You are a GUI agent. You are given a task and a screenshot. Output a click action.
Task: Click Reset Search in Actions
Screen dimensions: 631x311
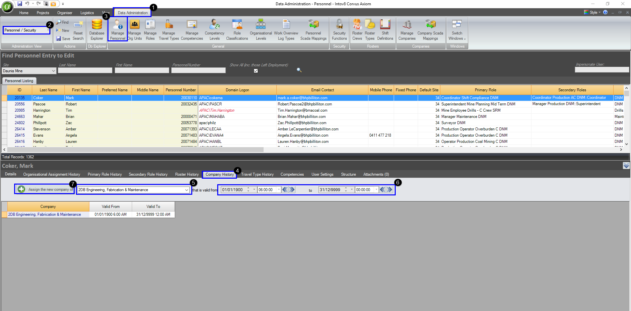tap(78, 30)
